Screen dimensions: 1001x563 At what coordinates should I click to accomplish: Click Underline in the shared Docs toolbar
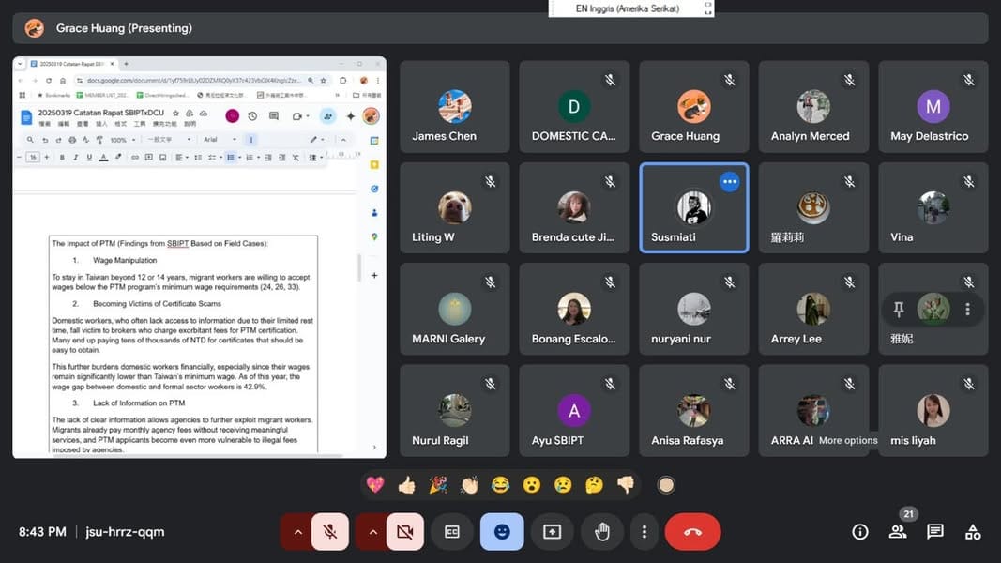(x=89, y=157)
